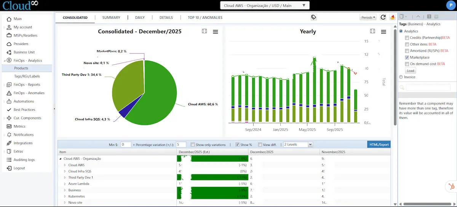Click the Integrations plug icon
457x207 pixels.
click(x=10, y=143)
